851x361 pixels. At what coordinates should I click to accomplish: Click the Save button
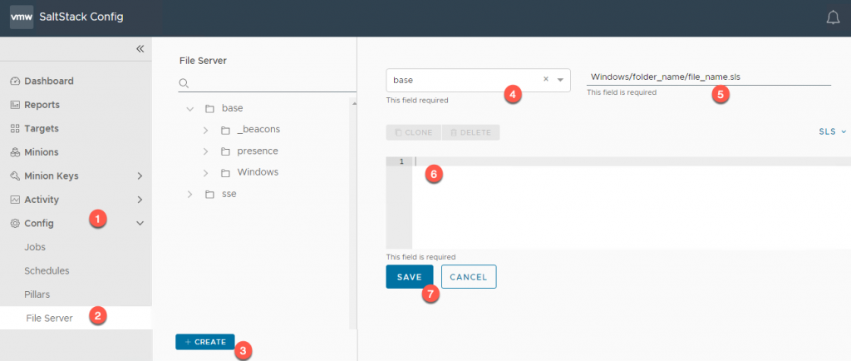coord(410,277)
